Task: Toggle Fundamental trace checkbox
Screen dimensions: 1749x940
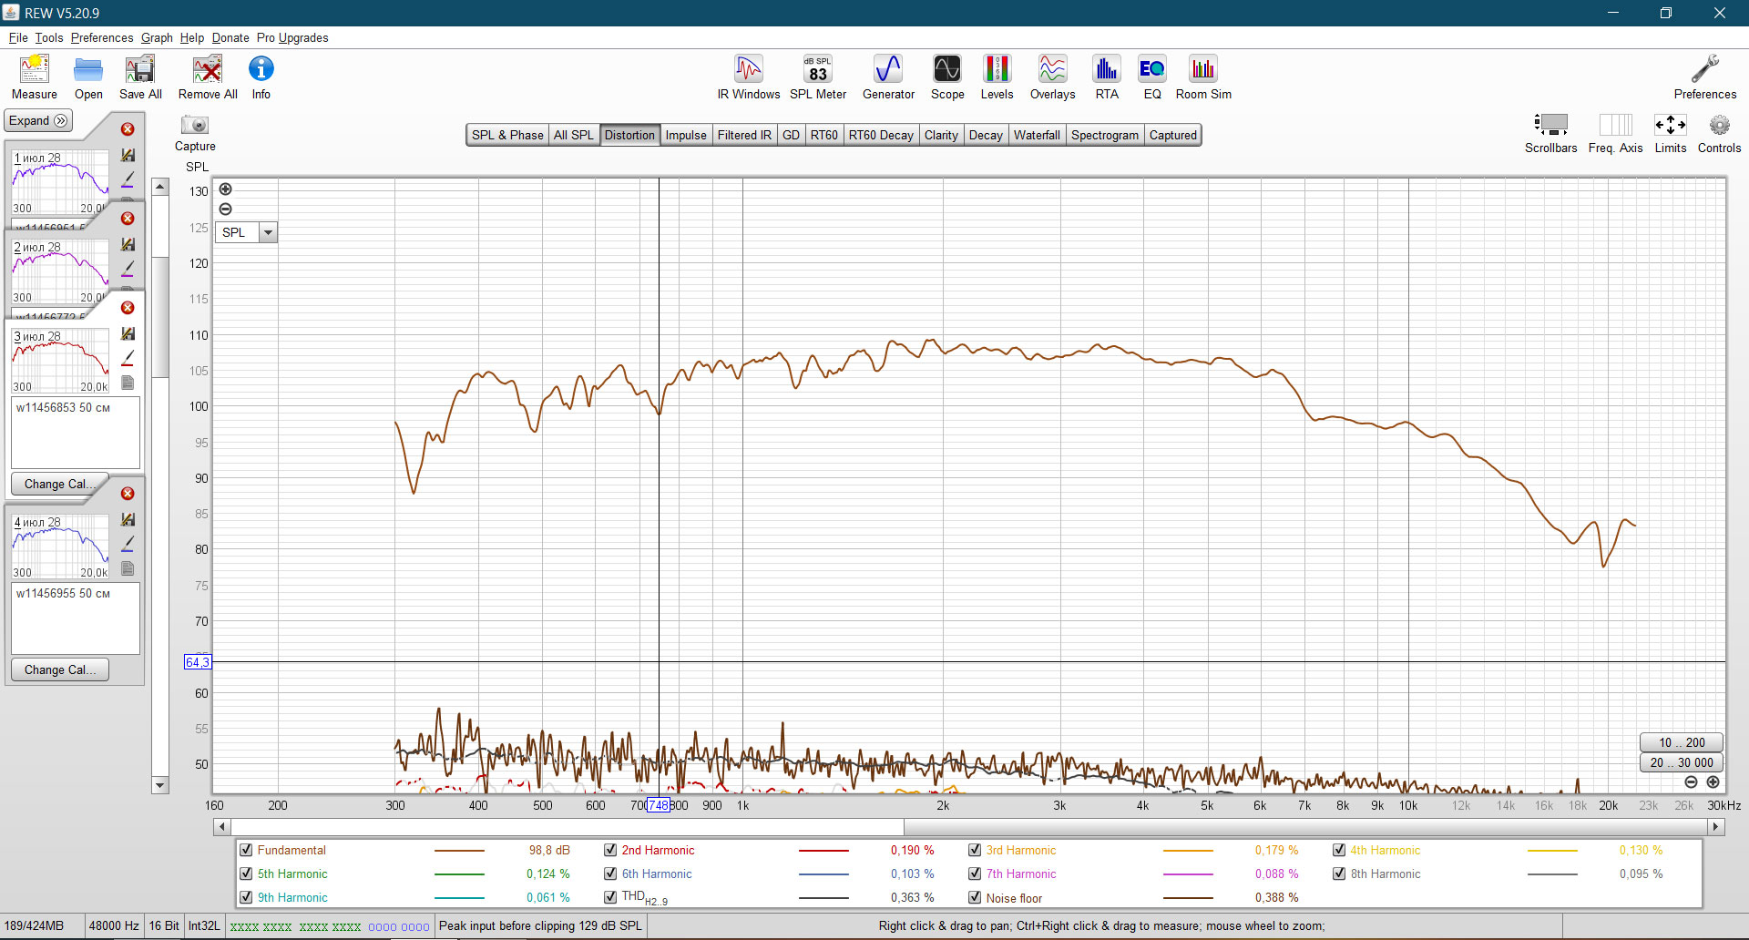Action: pos(246,850)
